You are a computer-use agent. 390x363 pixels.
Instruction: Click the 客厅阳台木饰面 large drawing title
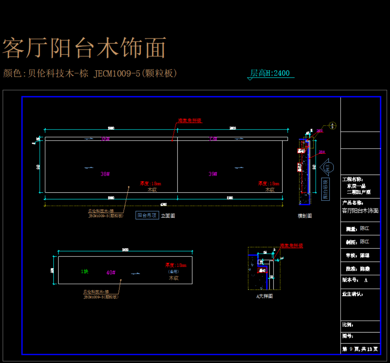[x=84, y=48]
